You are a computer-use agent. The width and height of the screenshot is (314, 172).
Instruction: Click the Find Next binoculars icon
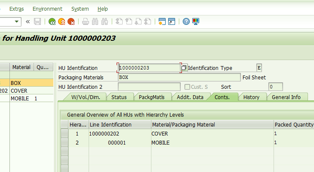point(105,21)
